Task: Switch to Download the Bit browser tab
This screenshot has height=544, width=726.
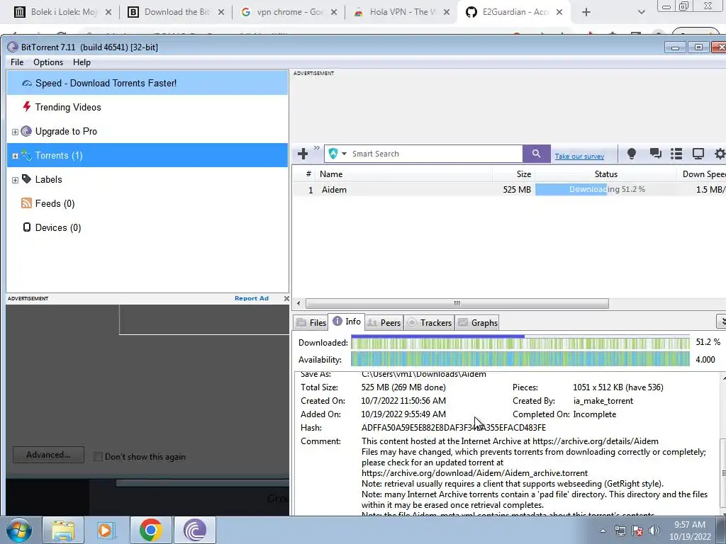Action: pyautogui.click(x=177, y=12)
